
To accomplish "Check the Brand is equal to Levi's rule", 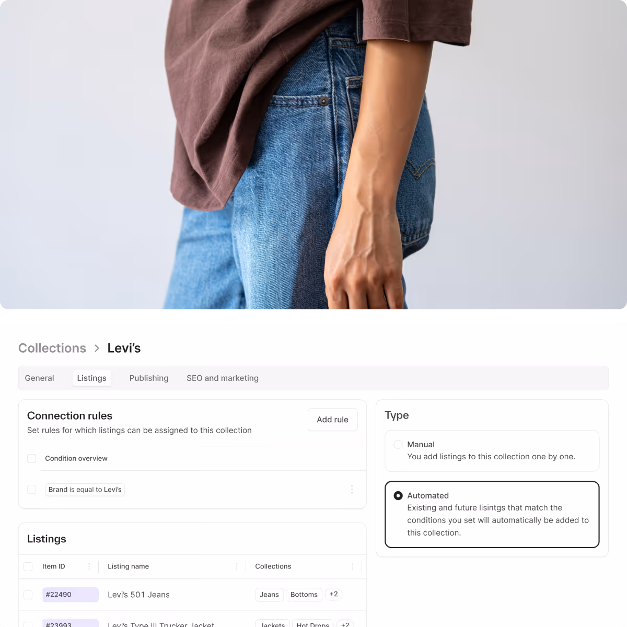I will coord(31,490).
